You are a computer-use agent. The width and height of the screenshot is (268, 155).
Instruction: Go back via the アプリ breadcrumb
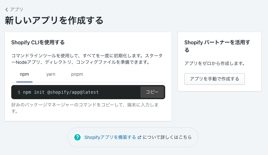pos(14,10)
